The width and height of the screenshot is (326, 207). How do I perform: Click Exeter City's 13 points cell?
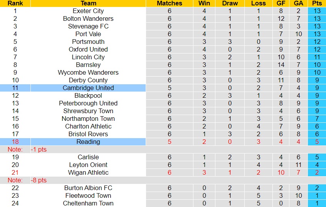coord(316,11)
